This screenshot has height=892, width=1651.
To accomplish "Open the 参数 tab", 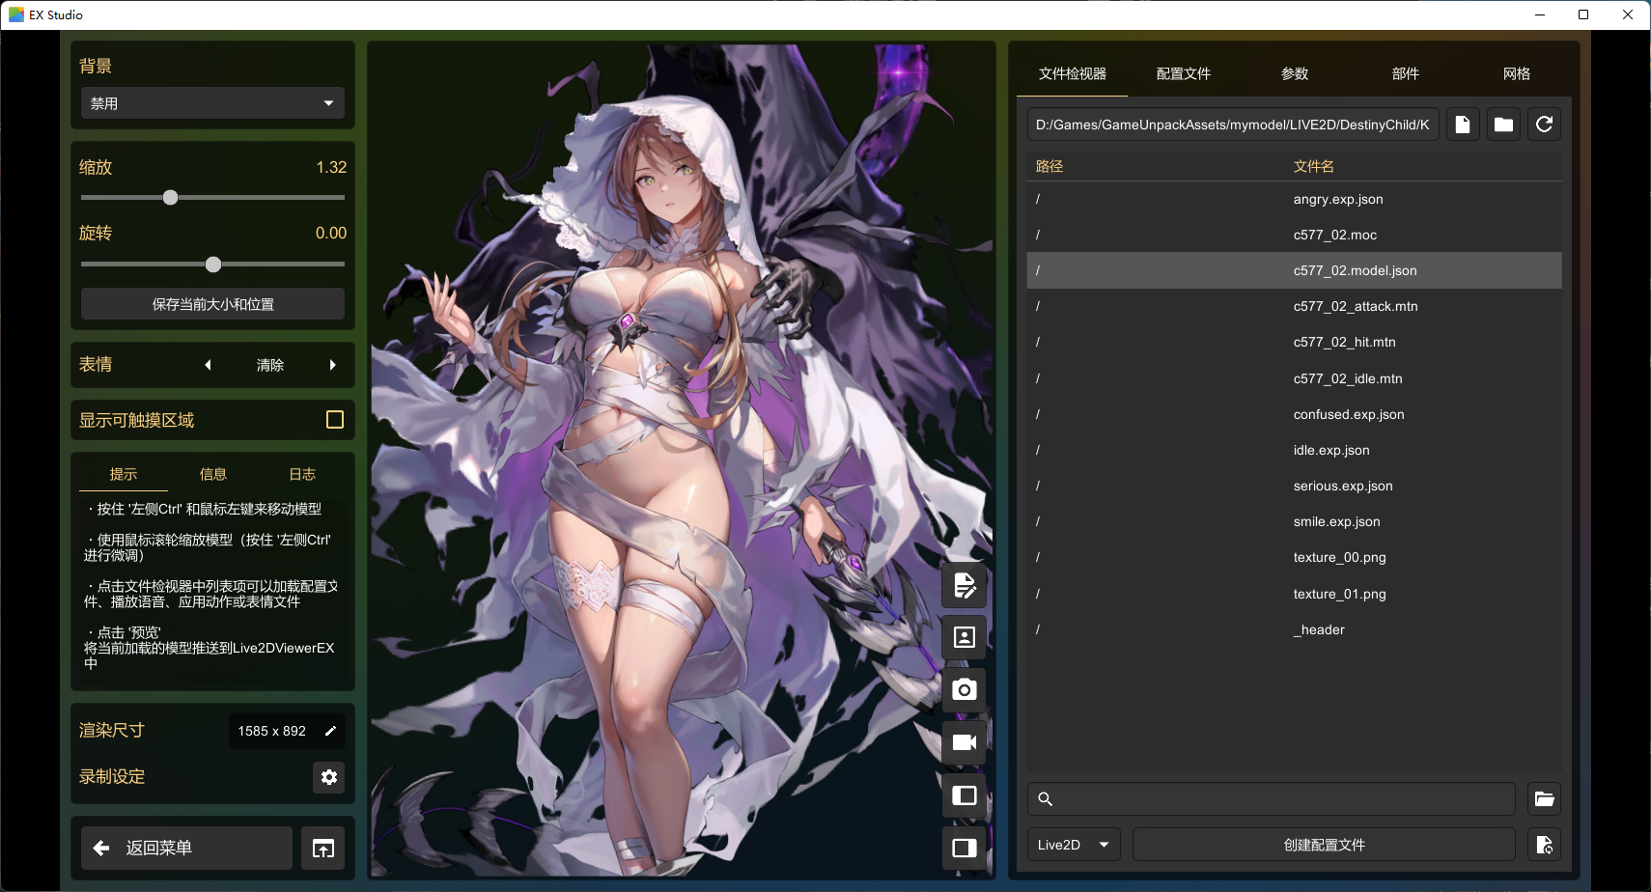I will point(1294,73).
